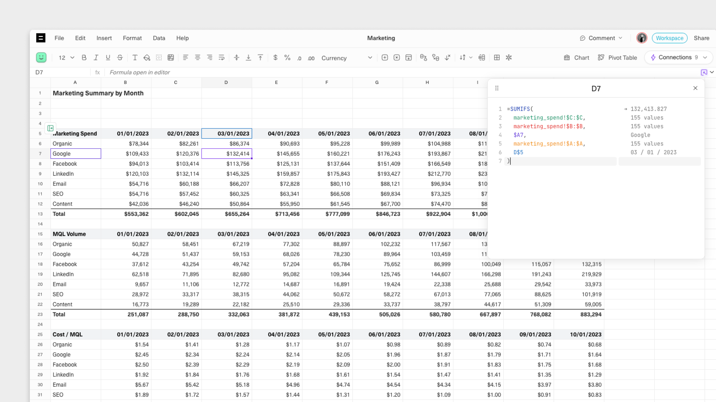Click the purple formula editor pop-out icon

704,72
